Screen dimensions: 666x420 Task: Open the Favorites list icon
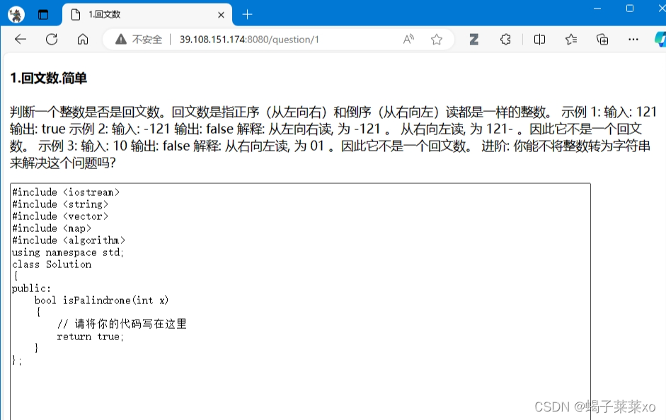[570, 40]
